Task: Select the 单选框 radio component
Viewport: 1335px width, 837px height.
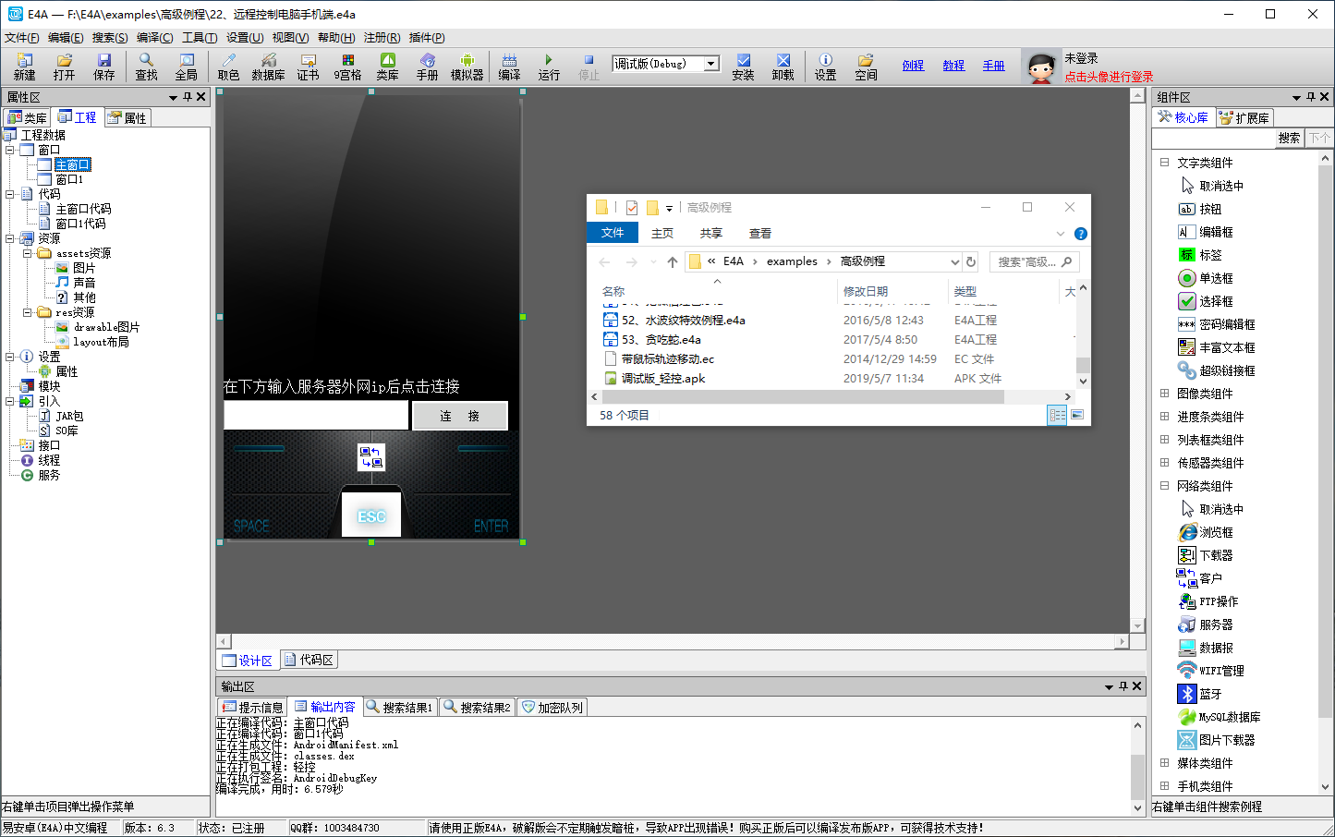Action: click(1206, 278)
